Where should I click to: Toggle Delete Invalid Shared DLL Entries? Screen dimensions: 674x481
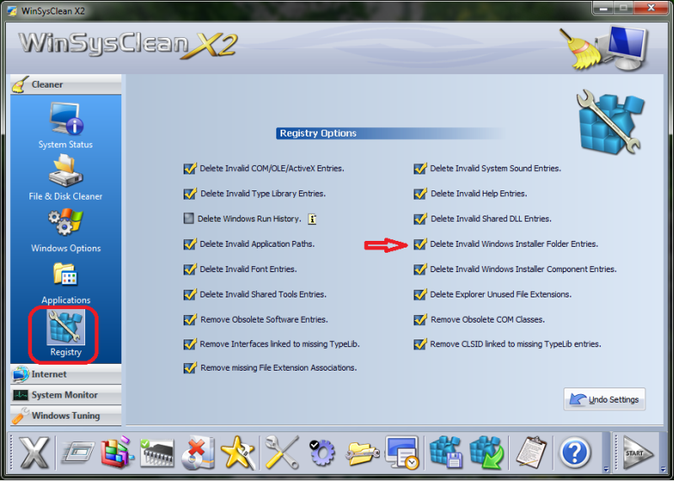click(x=420, y=219)
